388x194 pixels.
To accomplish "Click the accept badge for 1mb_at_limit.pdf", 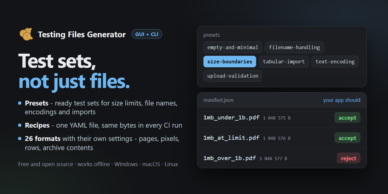I will click(x=347, y=138).
